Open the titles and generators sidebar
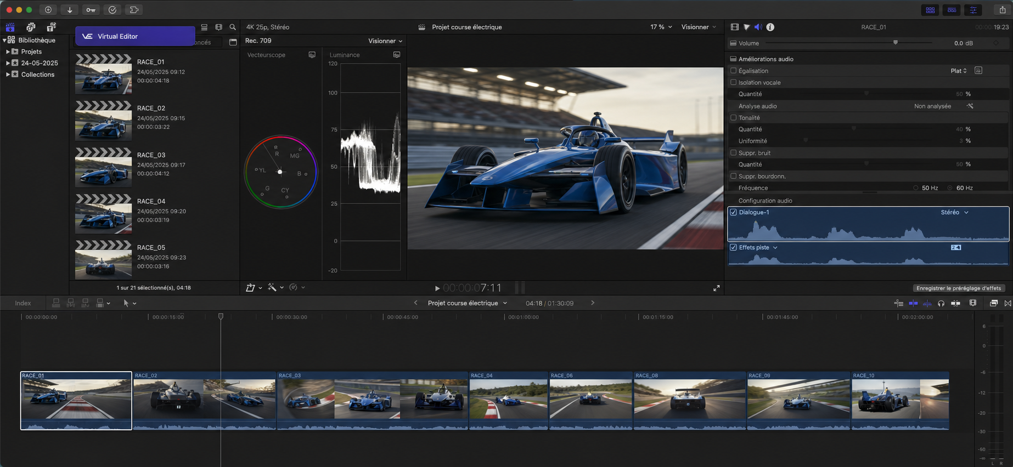1013x467 pixels. (51, 27)
